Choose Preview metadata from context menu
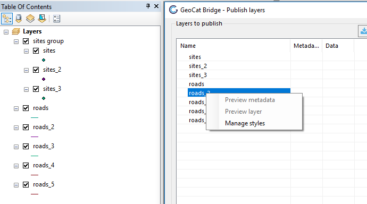Screen dimensions: 367x204 tap(254, 100)
